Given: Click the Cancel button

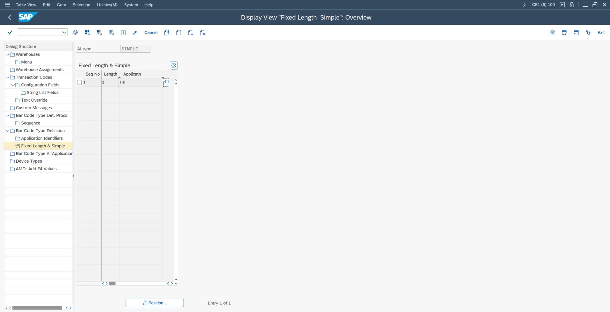Looking at the screenshot, I should pos(151,33).
